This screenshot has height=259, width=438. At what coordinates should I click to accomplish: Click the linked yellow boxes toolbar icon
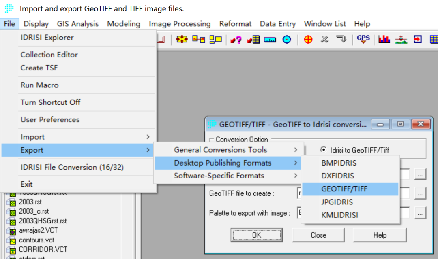[x=199, y=39]
